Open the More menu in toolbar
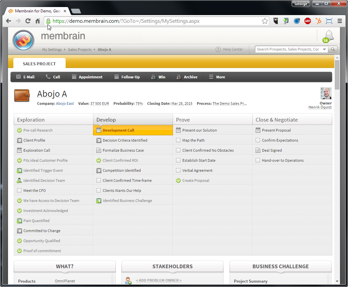348x287 pixels. (217, 77)
